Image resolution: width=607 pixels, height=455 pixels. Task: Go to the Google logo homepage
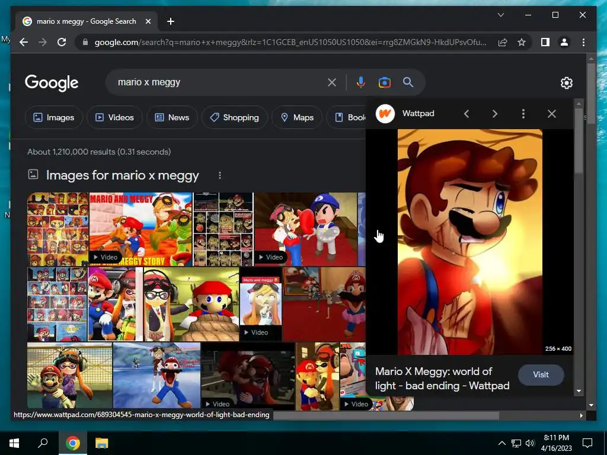(52, 82)
